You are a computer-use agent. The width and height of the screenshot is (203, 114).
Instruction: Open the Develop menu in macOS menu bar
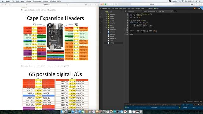pos(45,1)
